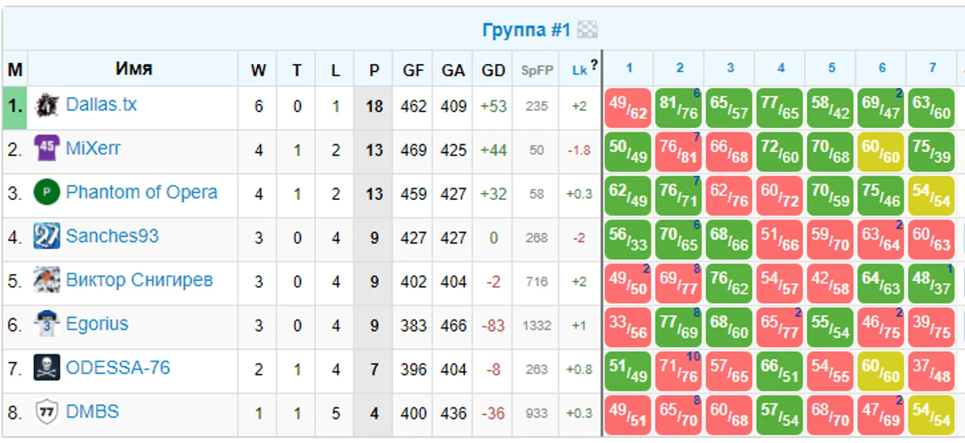965x443 pixels.
Task: Open the Phantom of Opera name link
Action: [141, 193]
